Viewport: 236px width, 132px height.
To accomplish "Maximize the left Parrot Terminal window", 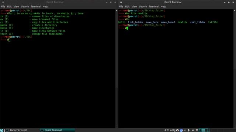I will (x=111, y=2).
